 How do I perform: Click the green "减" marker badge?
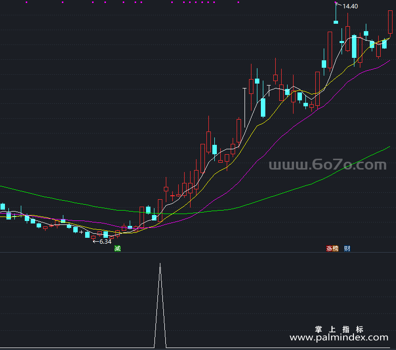(117, 248)
